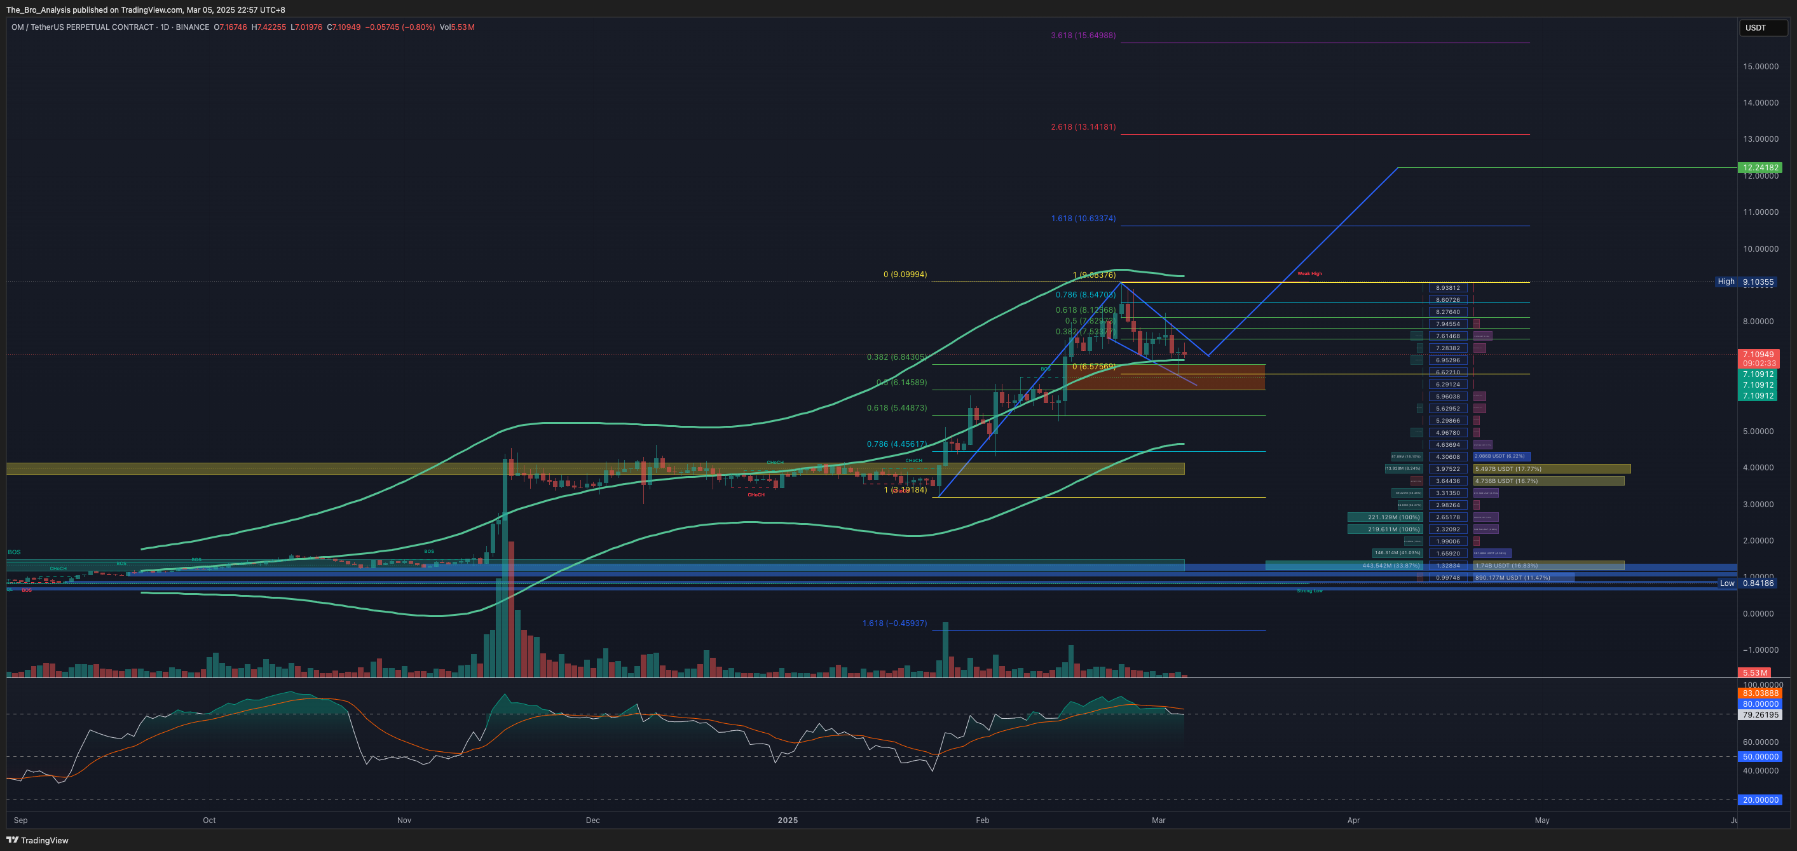This screenshot has height=851, width=1797.
Task: Select the close value C7.10949 in header
Action: [344, 27]
